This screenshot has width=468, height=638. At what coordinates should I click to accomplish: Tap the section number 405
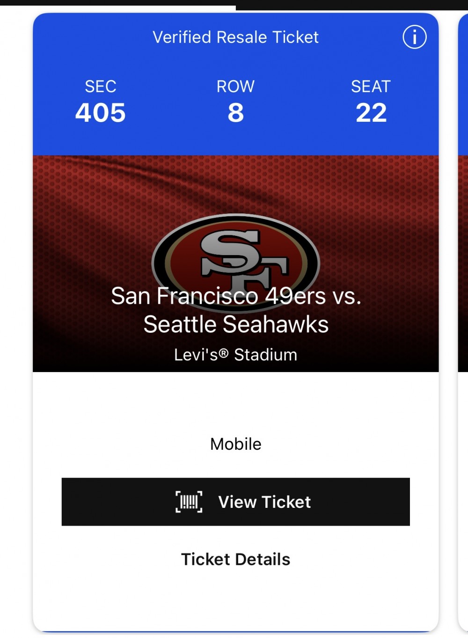[x=101, y=113]
